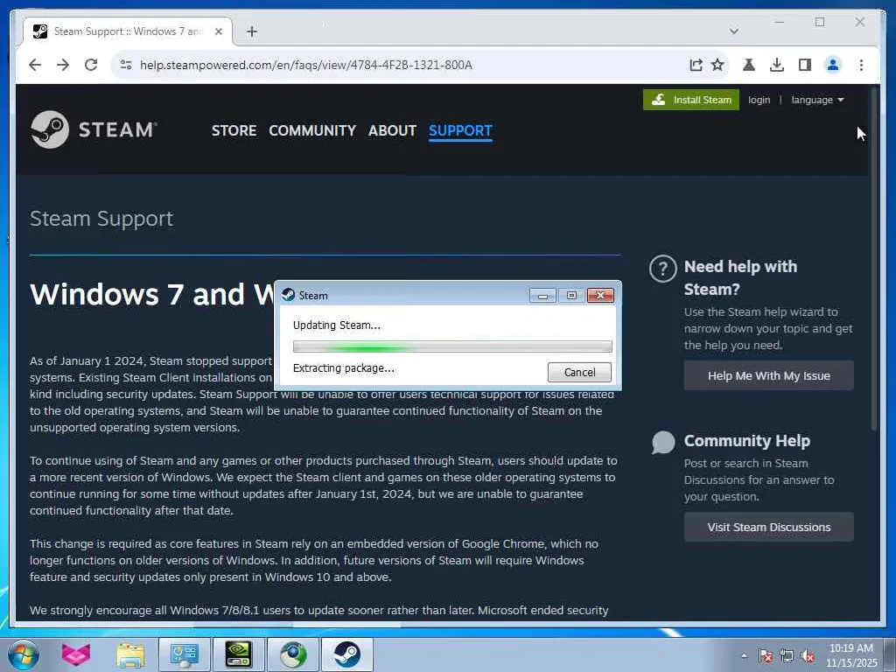
Task: Open the NVIDIA taskbar application
Action: pos(238,654)
